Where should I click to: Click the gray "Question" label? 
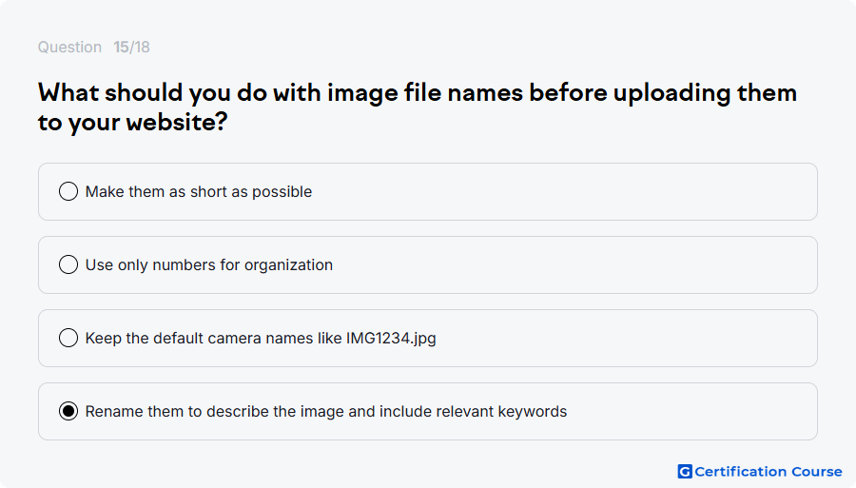(69, 47)
